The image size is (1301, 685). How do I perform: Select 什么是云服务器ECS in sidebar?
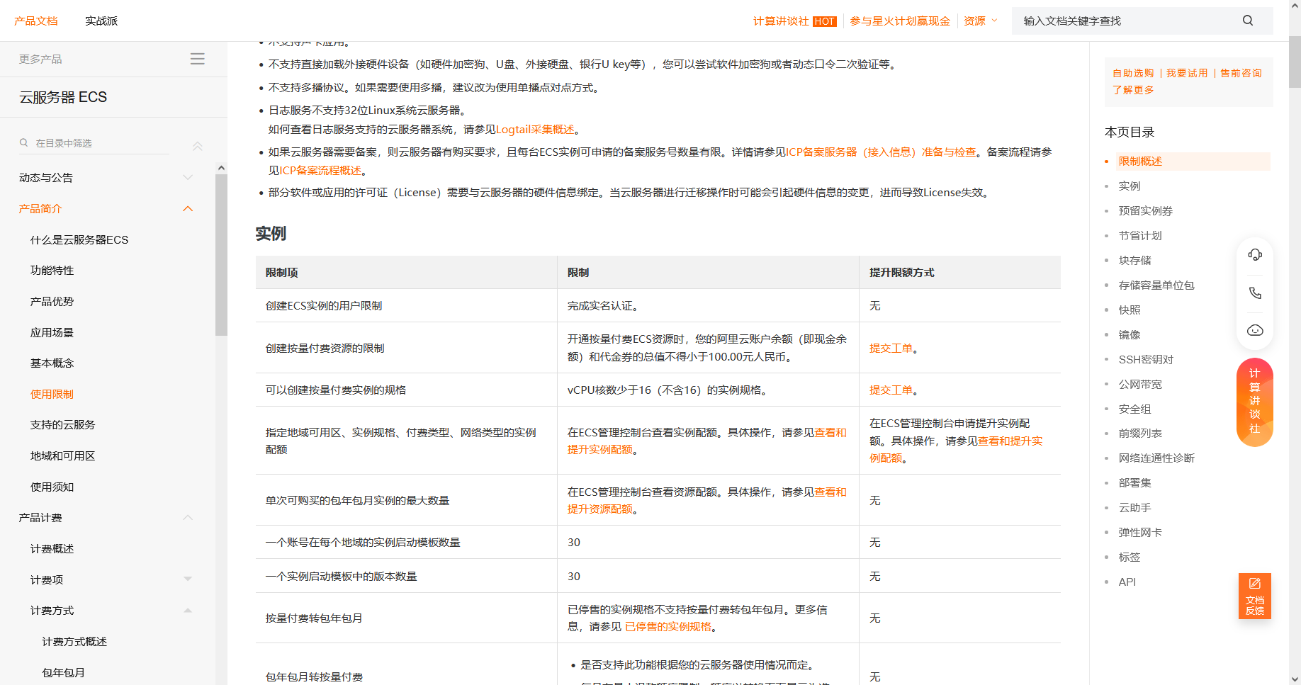pos(79,239)
